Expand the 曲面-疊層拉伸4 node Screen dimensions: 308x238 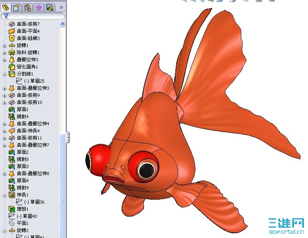coord(4,124)
